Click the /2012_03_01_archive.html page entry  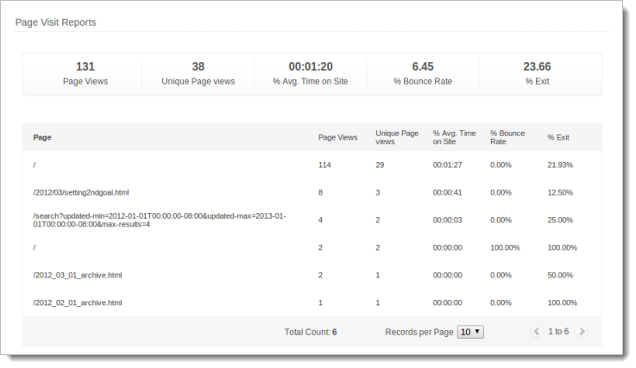pyautogui.click(x=77, y=275)
